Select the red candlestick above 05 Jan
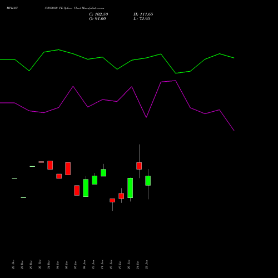 [68, 168]
